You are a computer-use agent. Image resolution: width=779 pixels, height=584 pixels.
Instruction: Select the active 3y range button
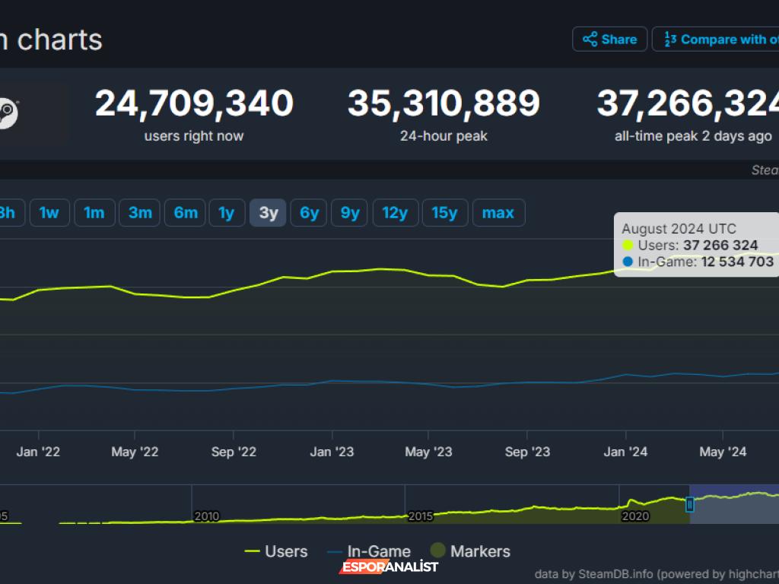[269, 213]
